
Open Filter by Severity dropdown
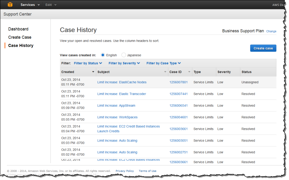[124, 63]
